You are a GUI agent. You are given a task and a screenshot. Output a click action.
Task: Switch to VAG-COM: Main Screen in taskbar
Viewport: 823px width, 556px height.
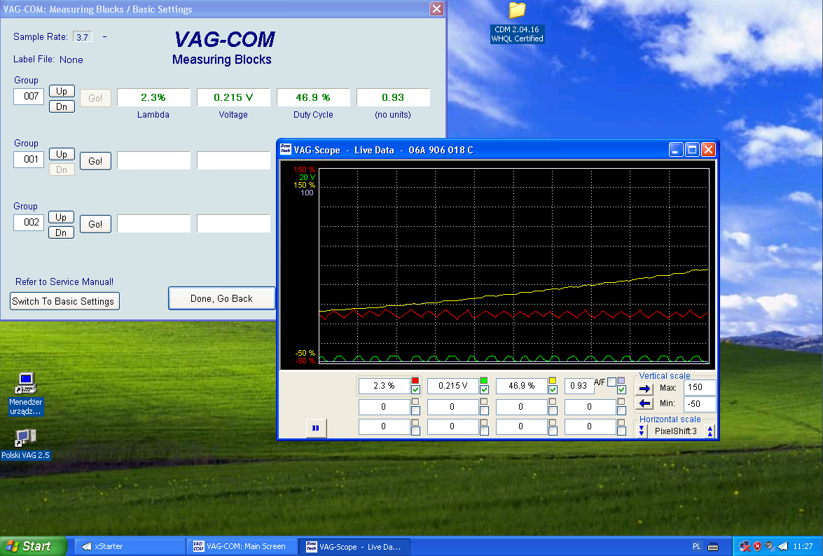click(x=241, y=547)
